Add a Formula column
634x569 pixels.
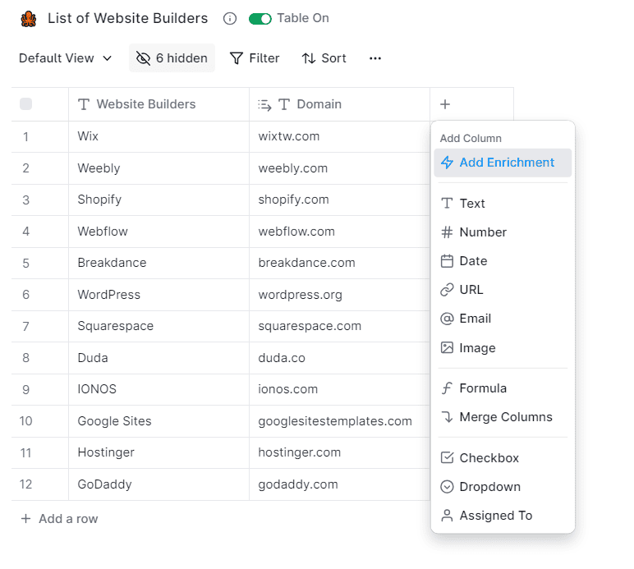coord(503,388)
